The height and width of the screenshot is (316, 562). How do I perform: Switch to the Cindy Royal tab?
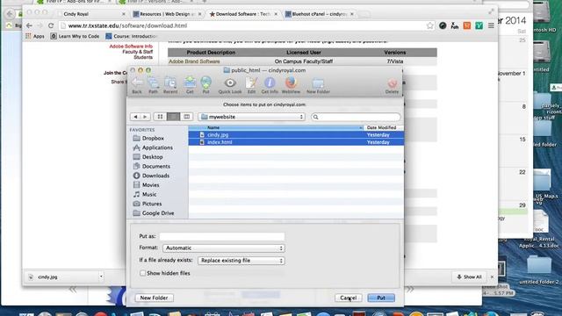[92, 14]
